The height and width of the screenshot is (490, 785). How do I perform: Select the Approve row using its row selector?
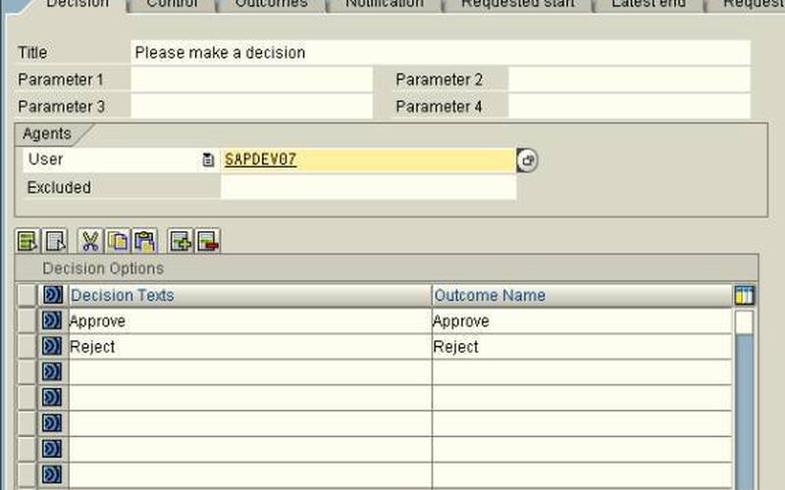click(26, 321)
